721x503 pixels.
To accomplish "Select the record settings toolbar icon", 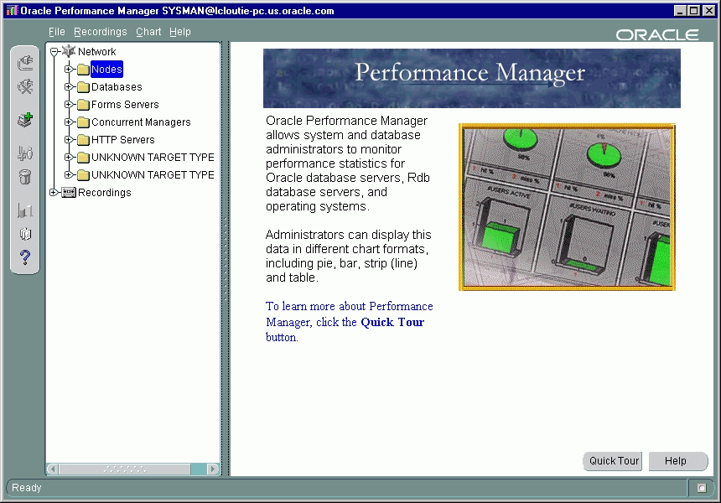I will click(24, 152).
